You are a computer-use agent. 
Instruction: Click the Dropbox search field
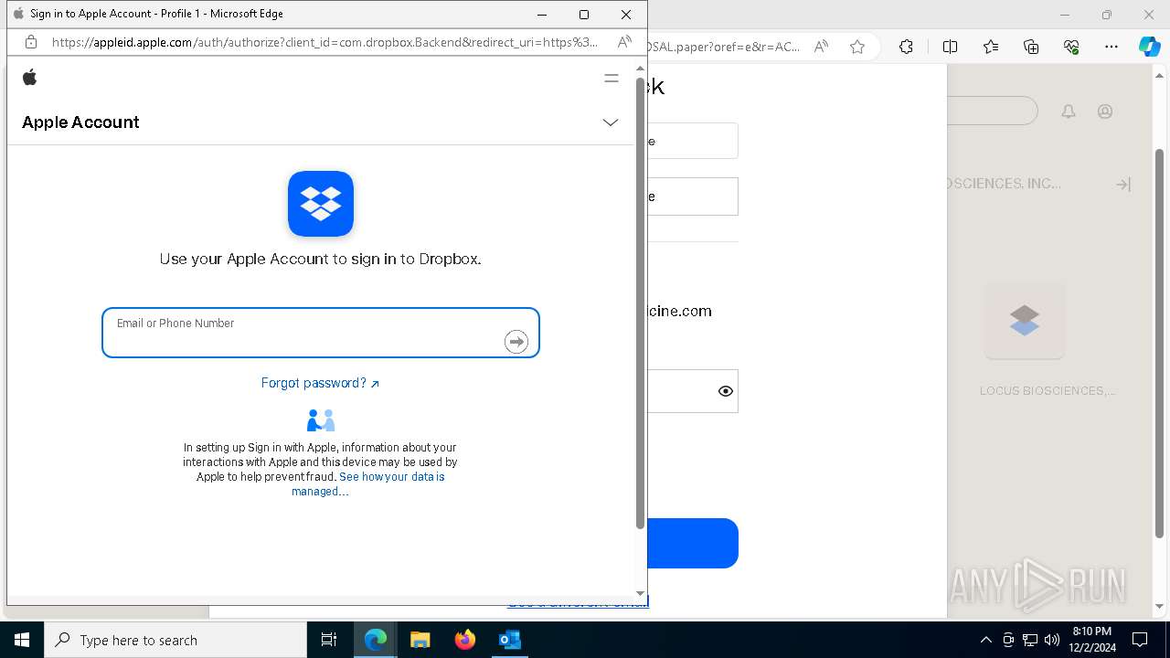[x=993, y=111]
